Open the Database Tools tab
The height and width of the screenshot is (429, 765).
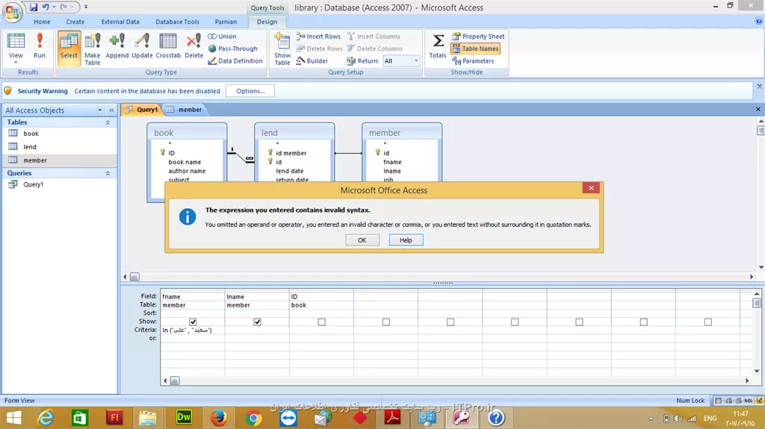[x=177, y=22]
